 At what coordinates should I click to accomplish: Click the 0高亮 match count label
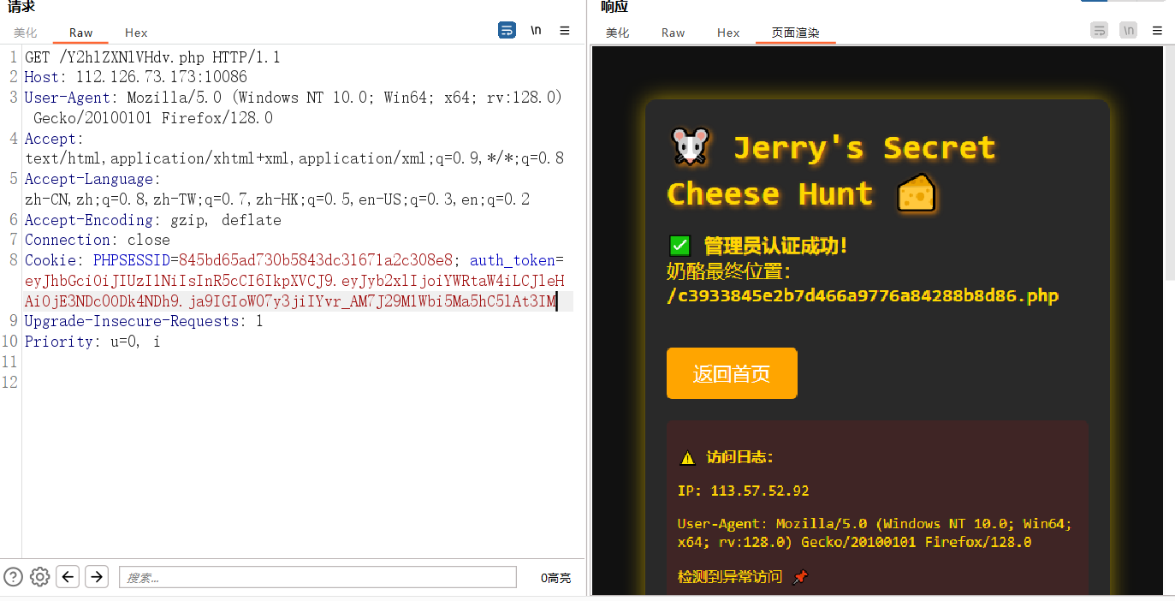coord(555,578)
